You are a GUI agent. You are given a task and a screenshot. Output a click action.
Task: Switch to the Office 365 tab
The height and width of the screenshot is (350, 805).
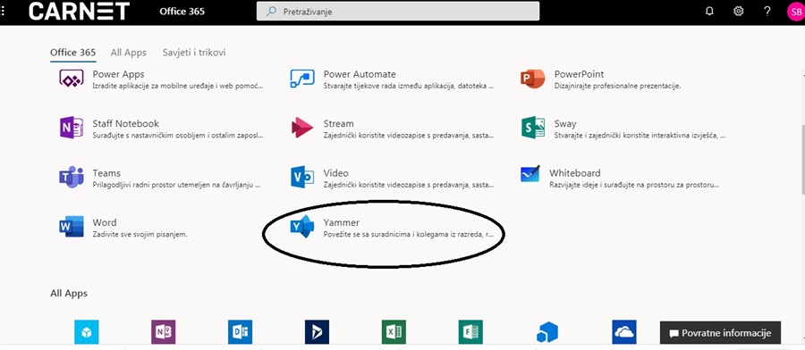(x=73, y=53)
